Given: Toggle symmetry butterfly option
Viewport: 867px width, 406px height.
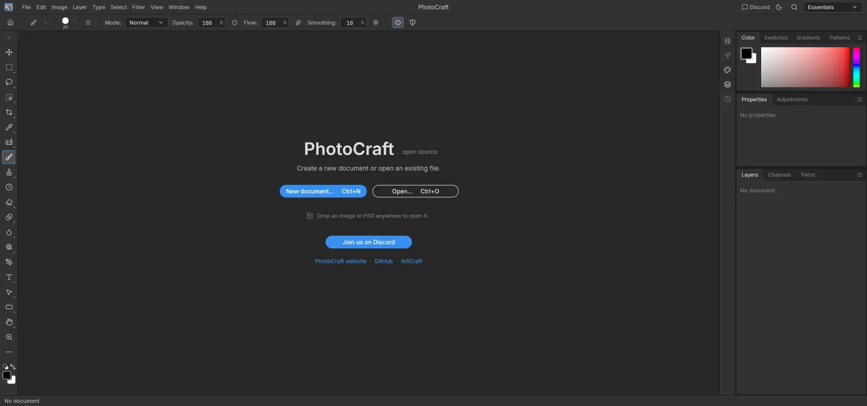Looking at the screenshot, I should pos(412,23).
